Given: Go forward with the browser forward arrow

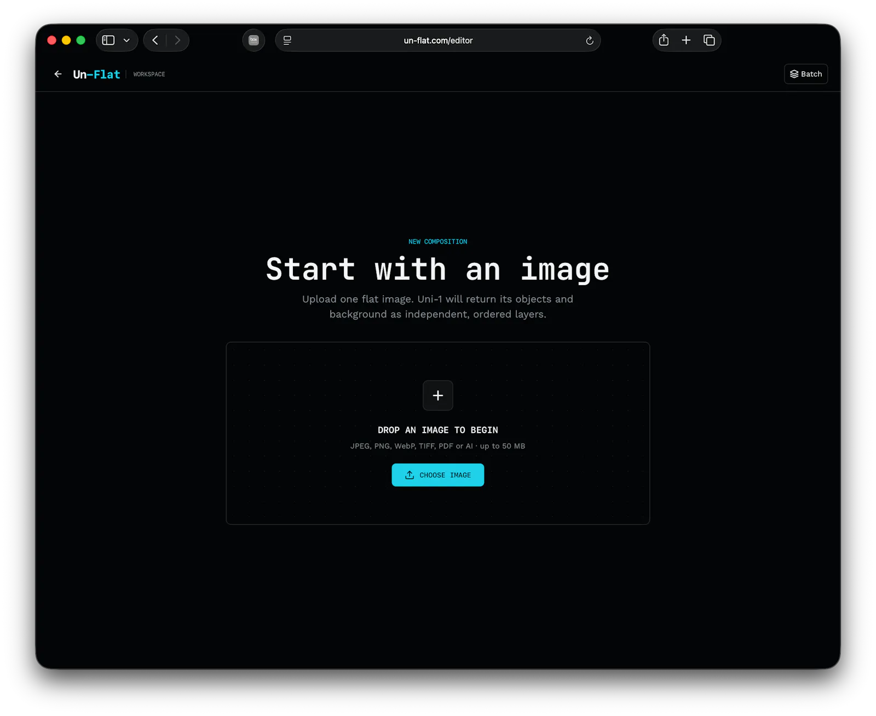Looking at the screenshot, I should pos(177,41).
